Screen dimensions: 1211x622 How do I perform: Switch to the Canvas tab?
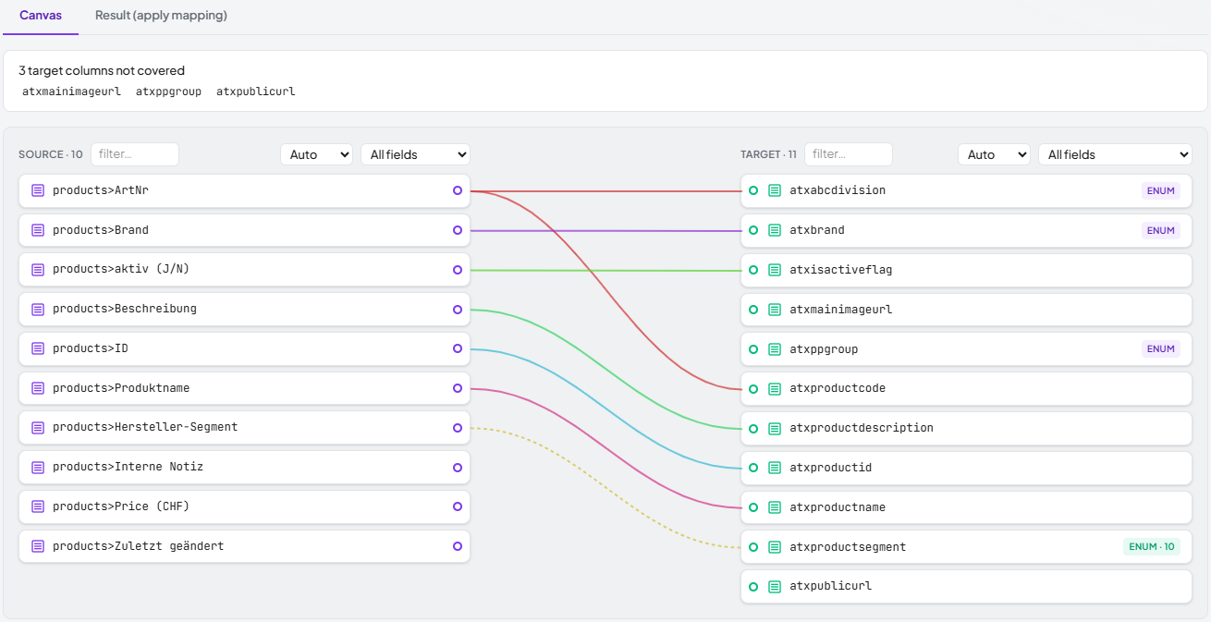coord(41,16)
